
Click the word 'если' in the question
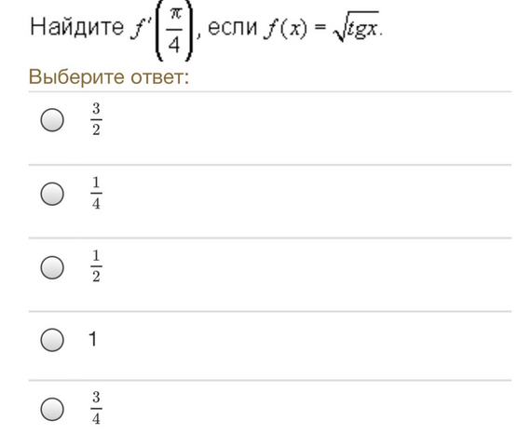tap(233, 27)
